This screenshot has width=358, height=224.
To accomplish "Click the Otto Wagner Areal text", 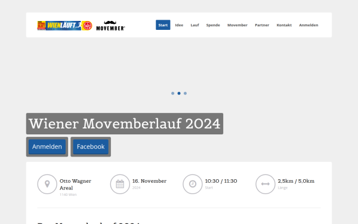I will (x=75, y=185).
